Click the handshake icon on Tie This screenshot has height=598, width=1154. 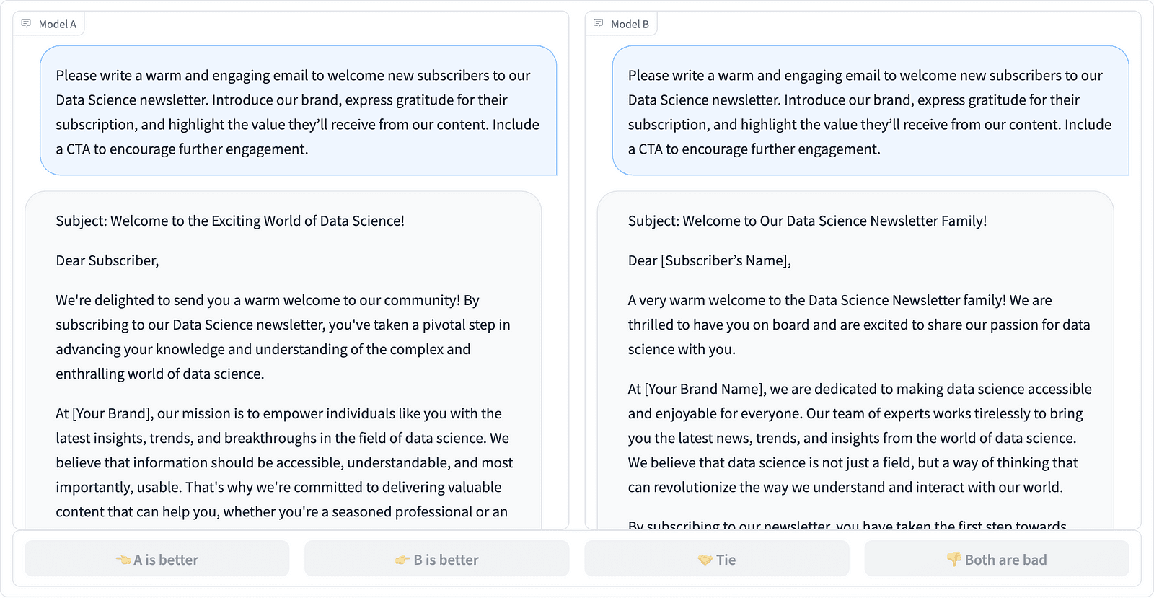705,560
